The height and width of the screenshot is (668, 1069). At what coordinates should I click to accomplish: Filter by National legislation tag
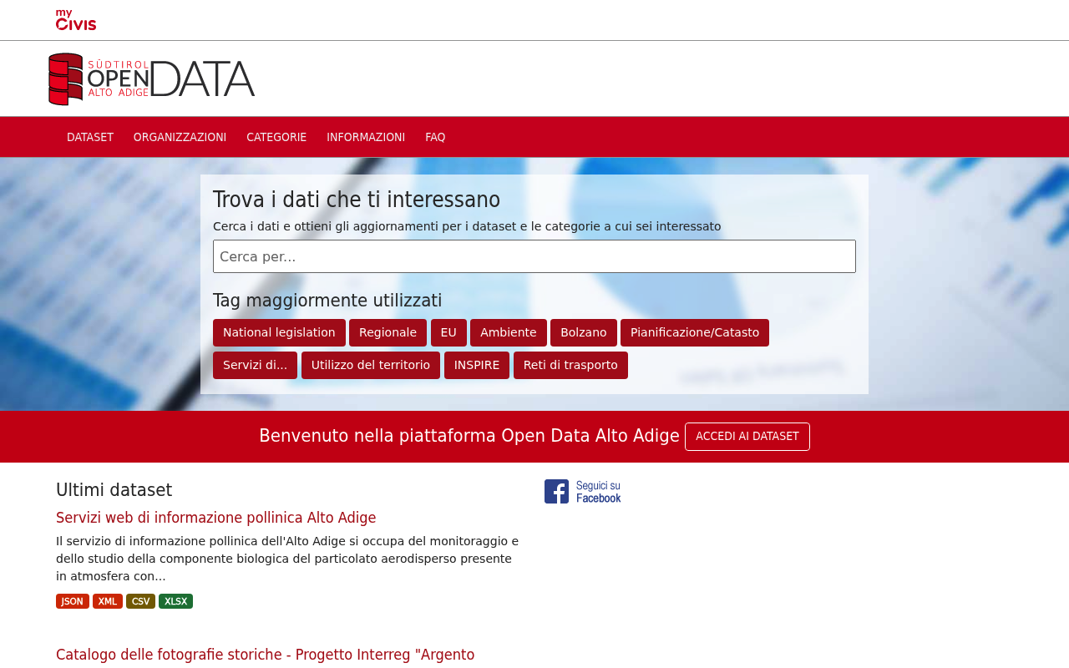(279, 332)
